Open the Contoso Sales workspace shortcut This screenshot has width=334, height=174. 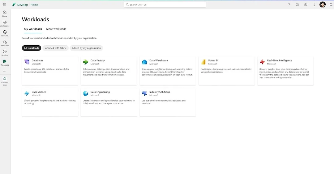click(5, 81)
